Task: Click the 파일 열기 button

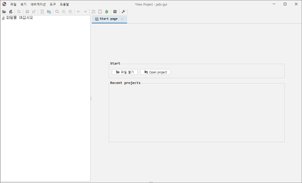Action: [x=125, y=72]
